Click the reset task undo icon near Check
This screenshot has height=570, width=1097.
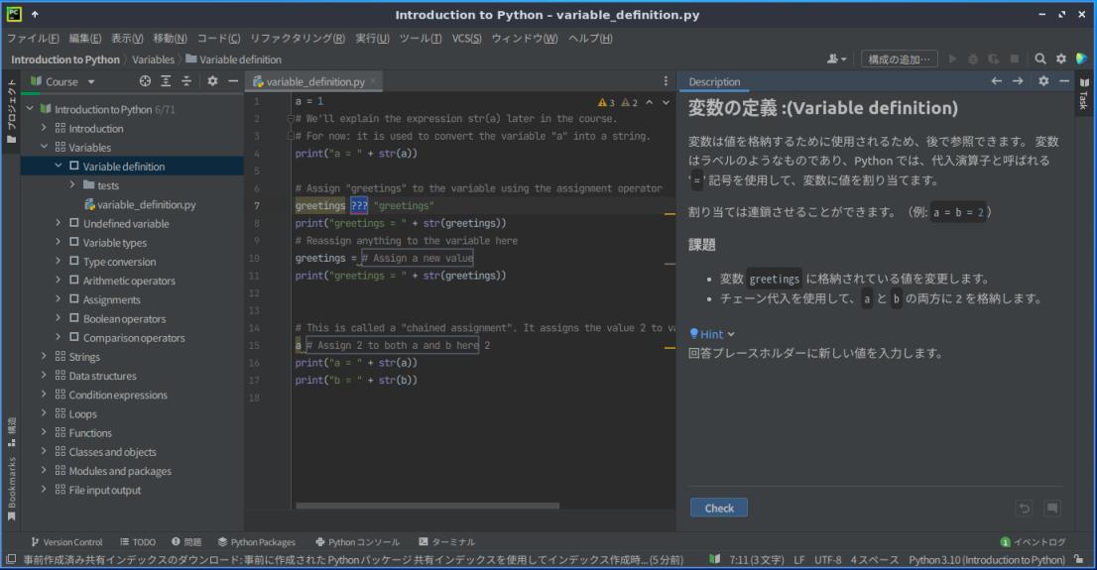coord(1025,509)
